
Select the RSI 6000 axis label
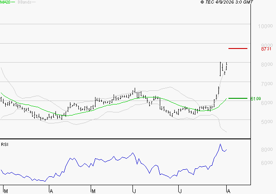pyautogui.click(x=267, y=163)
